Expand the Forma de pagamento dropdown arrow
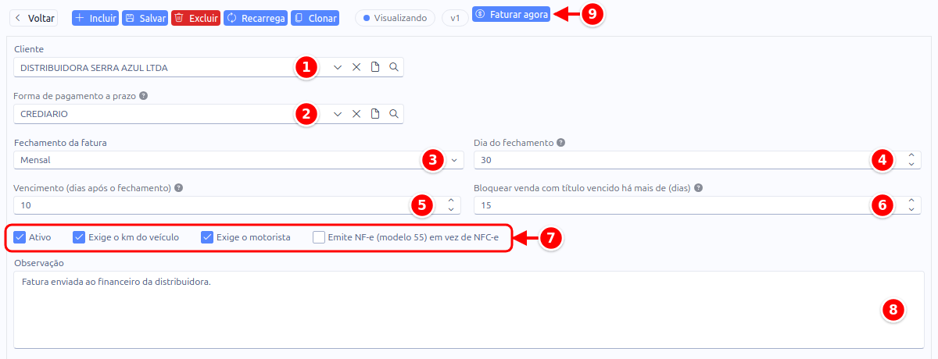The height and width of the screenshot is (359, 938). [x=338, y=114]
